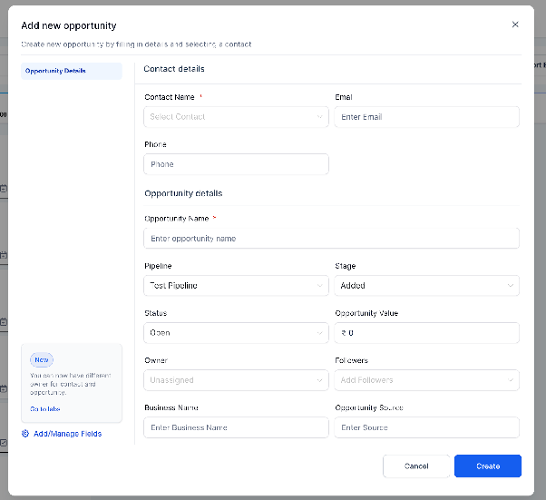The height and width of the screenshot is (500, 546).
Task: Click the Contact details heading
Action: coord(174,69)
